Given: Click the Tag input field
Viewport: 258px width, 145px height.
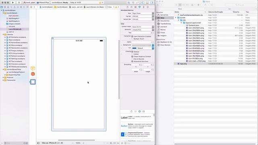Looking at the screenshot, I should click(141, 33).
